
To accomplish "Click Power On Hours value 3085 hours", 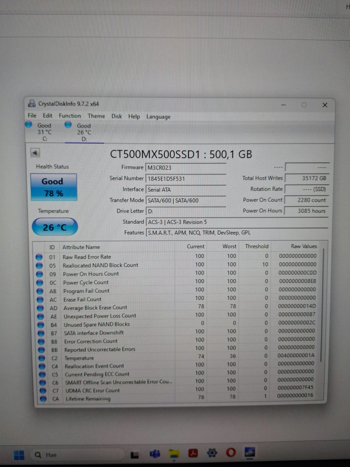I will pyautogui.click(x=307, y=211).
